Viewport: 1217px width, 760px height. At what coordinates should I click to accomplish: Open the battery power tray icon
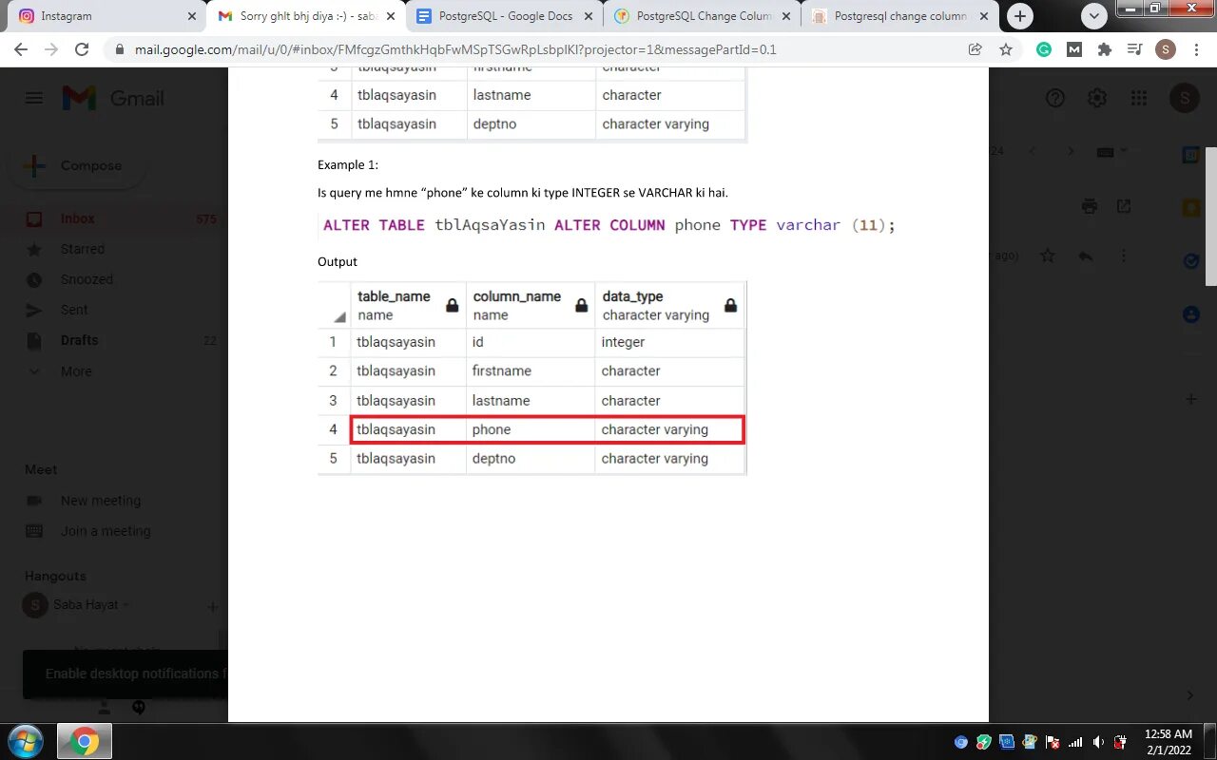coord(1121,742)
